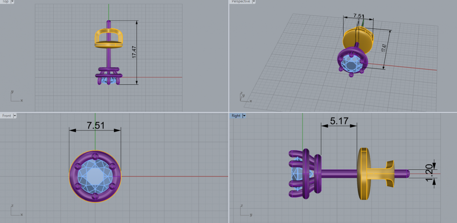This screenshot has height=223, width=457.
Task: Select the 5.17 dimension in Right viewport
Action: coord(339,121)
